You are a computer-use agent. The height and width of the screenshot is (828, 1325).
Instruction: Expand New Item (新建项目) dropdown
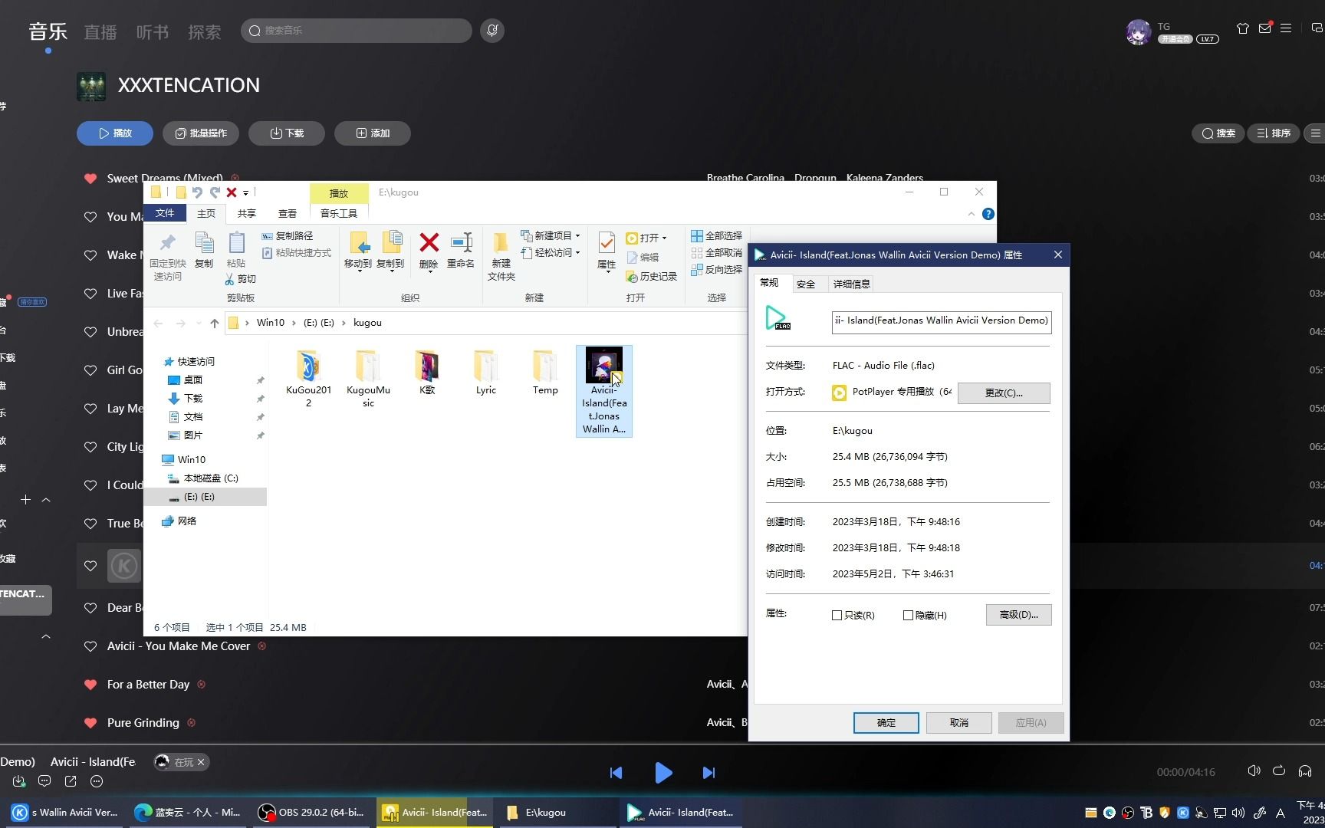click(x=577, y=235)
